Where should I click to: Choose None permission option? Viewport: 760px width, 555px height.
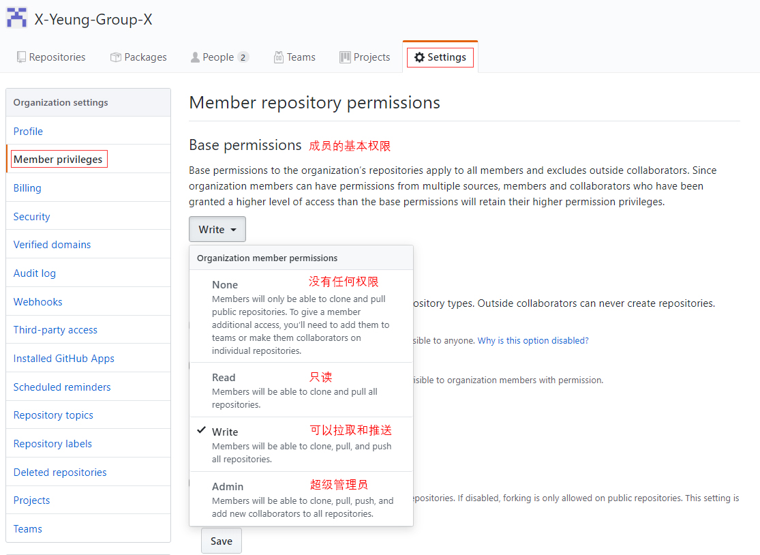[301, 316]
